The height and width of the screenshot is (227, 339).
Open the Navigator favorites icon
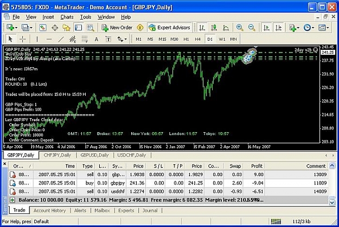(66, 28)
